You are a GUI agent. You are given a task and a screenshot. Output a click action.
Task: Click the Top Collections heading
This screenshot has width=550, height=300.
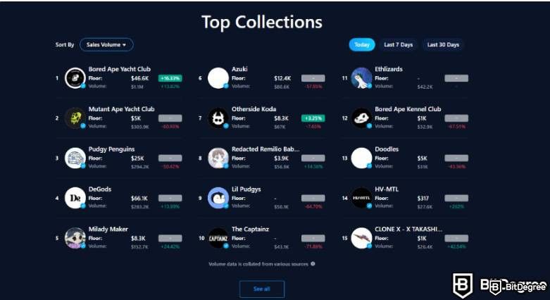pyautogui.click(x=262, y=22)
